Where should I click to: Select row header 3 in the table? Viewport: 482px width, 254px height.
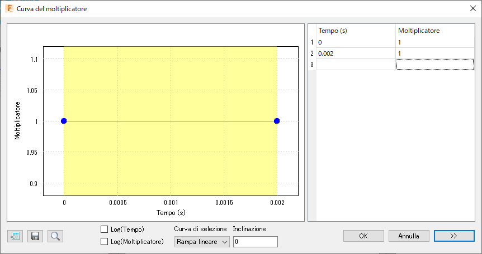312,65
